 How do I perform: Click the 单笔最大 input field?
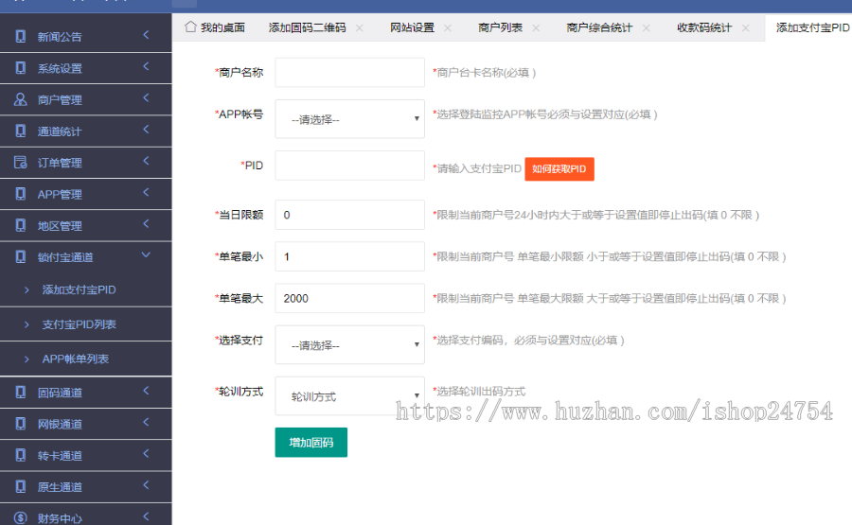coord(349,298)
